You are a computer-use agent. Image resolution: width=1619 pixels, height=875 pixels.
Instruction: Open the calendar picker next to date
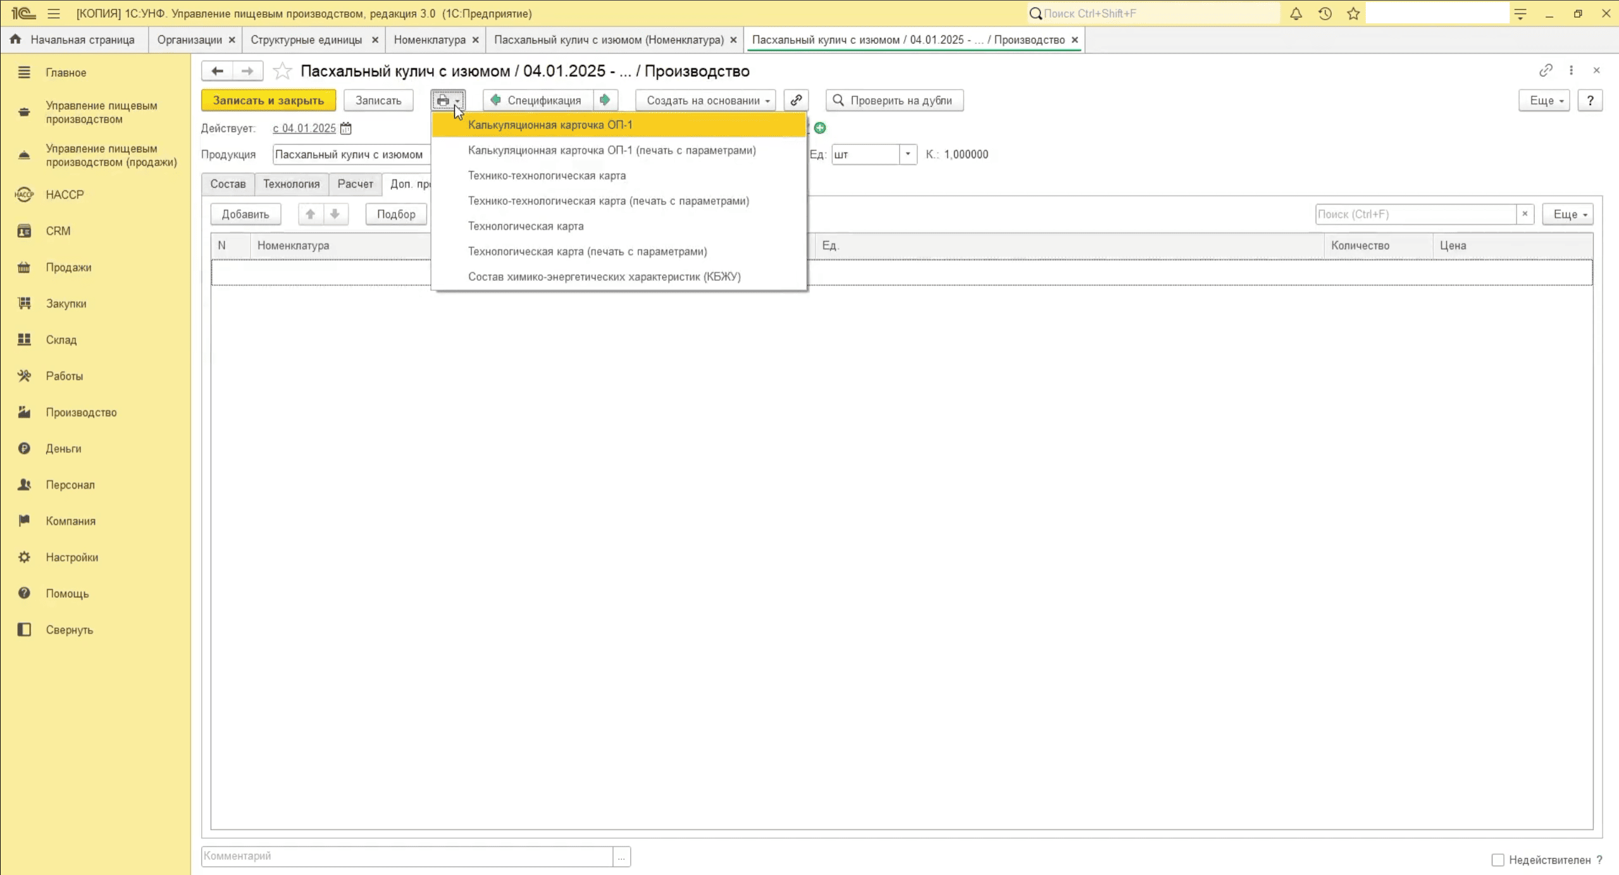coord(345,128)
